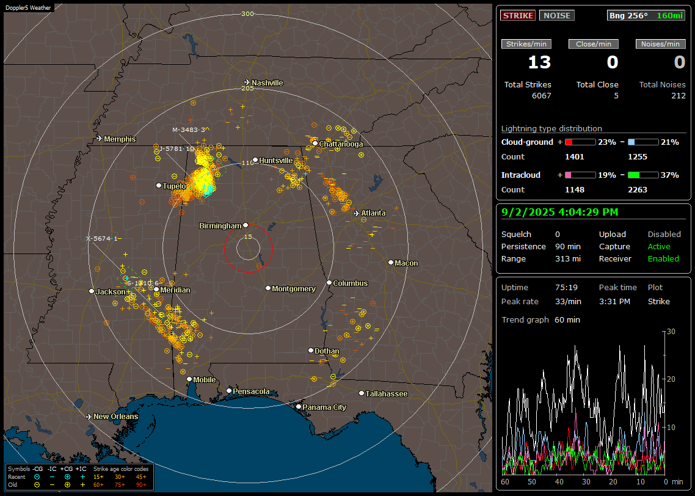The width and height of the screenshot is (695, 496).
Task: Click the red positive cloud-ground percentage bar
Action: coord(580,142)
